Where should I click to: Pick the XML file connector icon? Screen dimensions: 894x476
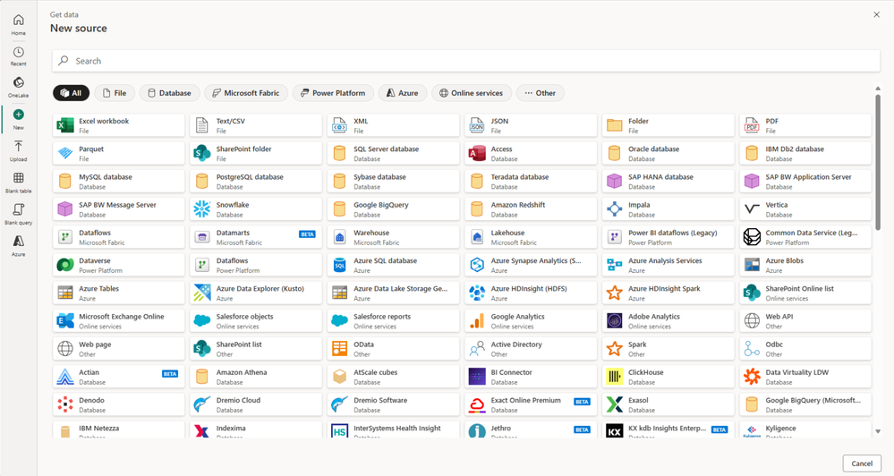pos(340,125)
